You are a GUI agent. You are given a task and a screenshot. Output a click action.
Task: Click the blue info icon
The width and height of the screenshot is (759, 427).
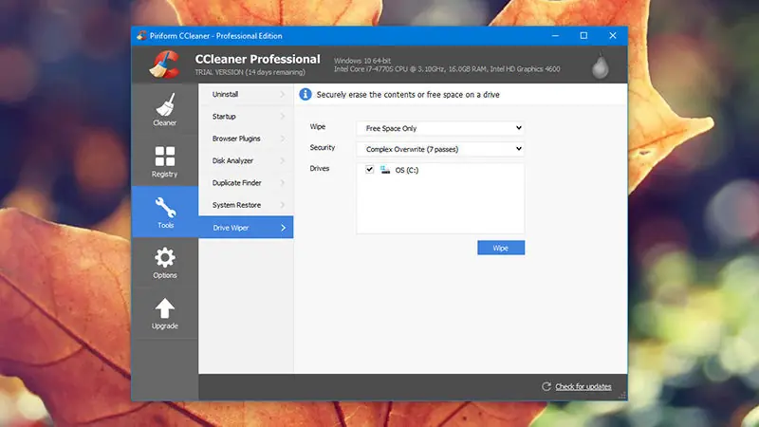[x=305, y=94]
